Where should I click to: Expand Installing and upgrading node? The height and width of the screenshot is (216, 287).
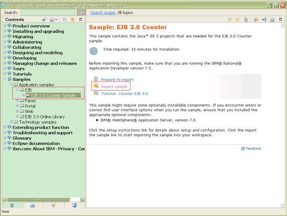pos(5,31)
